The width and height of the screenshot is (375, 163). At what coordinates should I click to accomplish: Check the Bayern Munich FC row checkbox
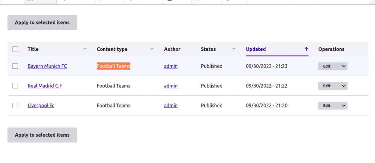[15, 66]
